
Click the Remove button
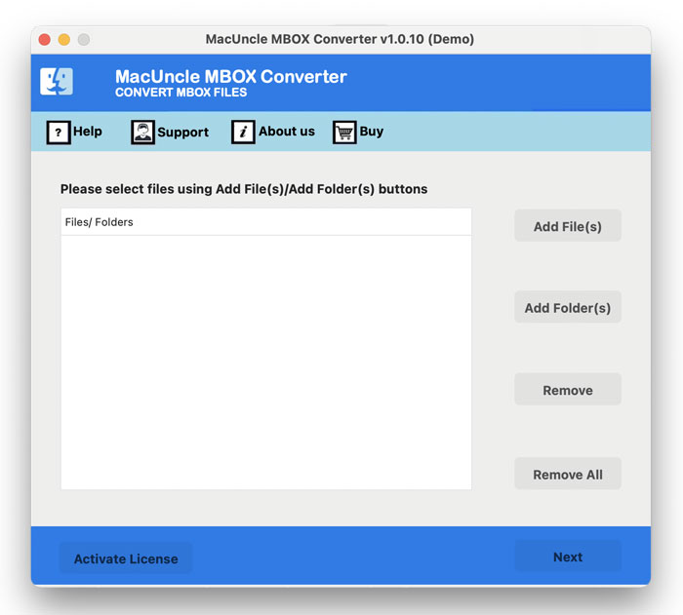567,390
